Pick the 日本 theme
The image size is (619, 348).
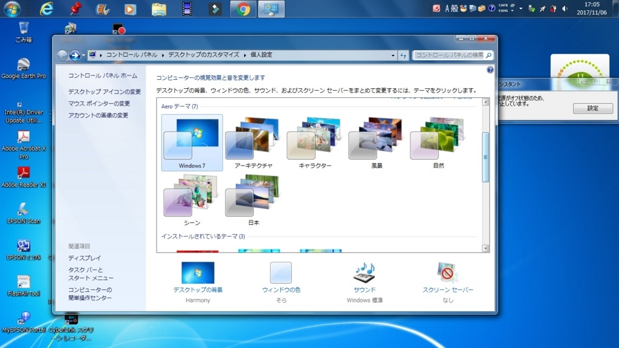pyautogui.click(x=253, y=200)
